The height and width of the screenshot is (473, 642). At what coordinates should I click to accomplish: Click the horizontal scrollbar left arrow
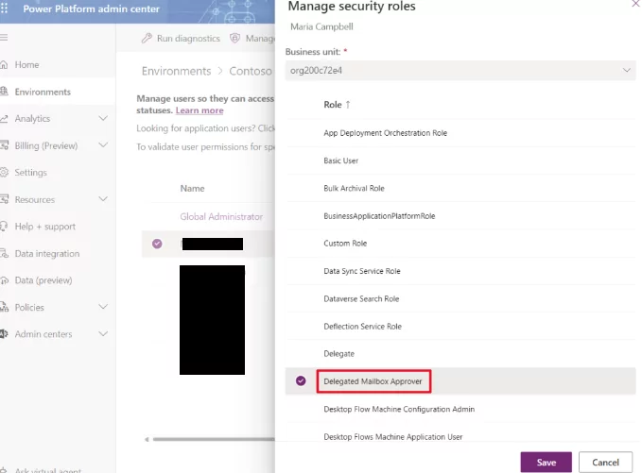147,439
